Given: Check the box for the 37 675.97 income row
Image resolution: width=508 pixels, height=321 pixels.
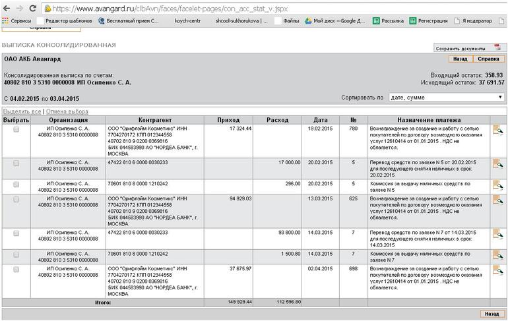Looking at the screenshot, I should (x=16, y=270).
